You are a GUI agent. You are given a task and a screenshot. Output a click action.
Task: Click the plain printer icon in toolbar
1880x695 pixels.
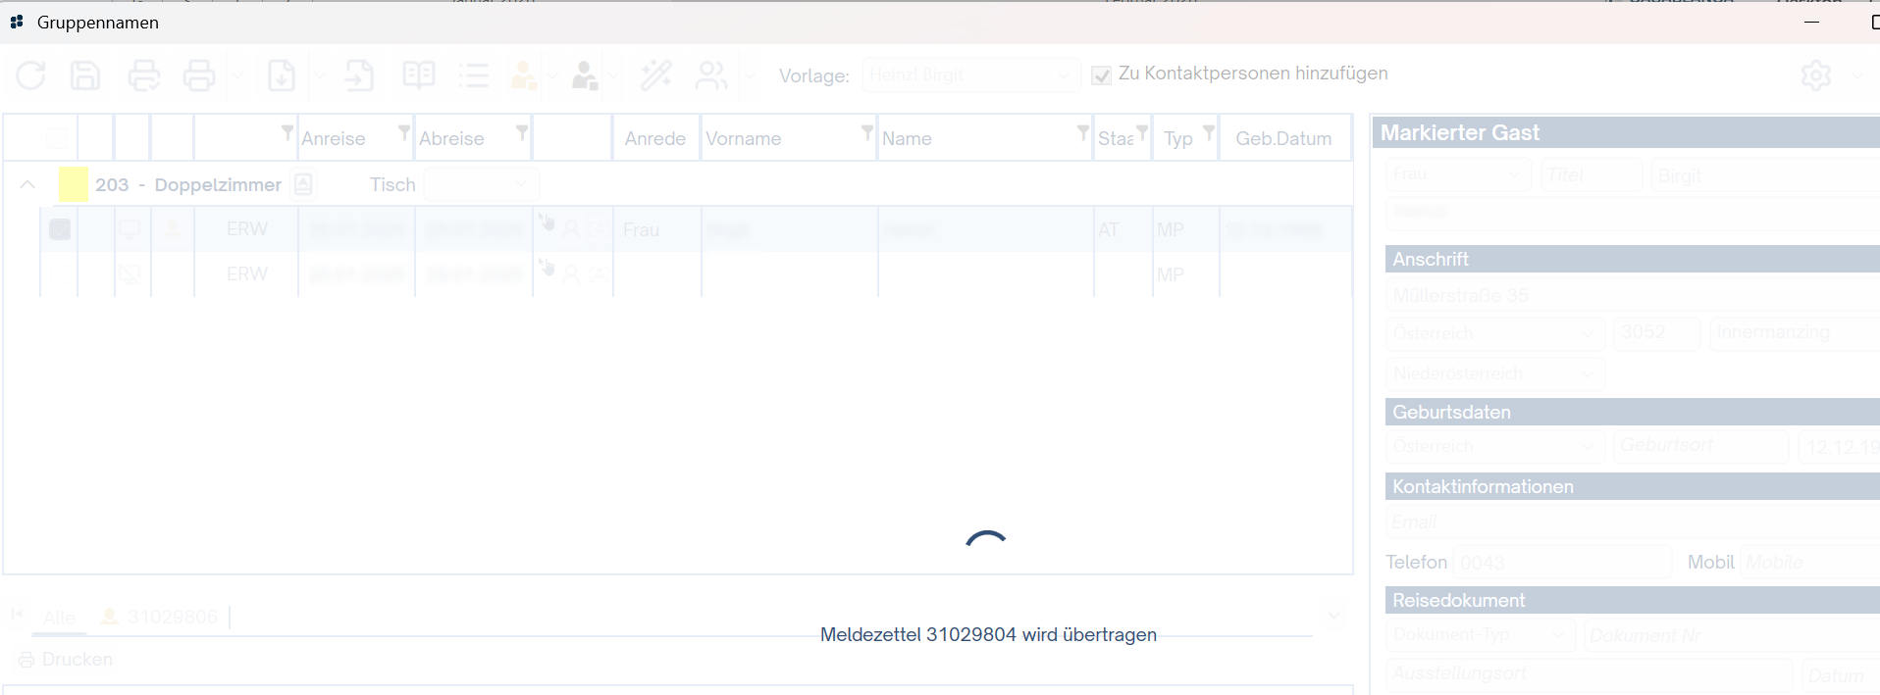coord(199,75)
